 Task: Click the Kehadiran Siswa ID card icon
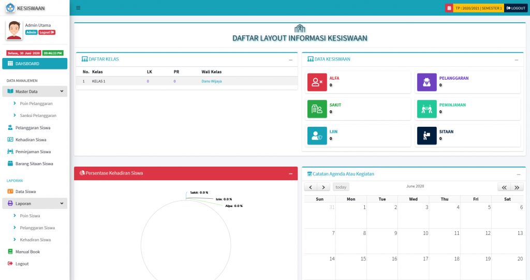pos(10,139)
